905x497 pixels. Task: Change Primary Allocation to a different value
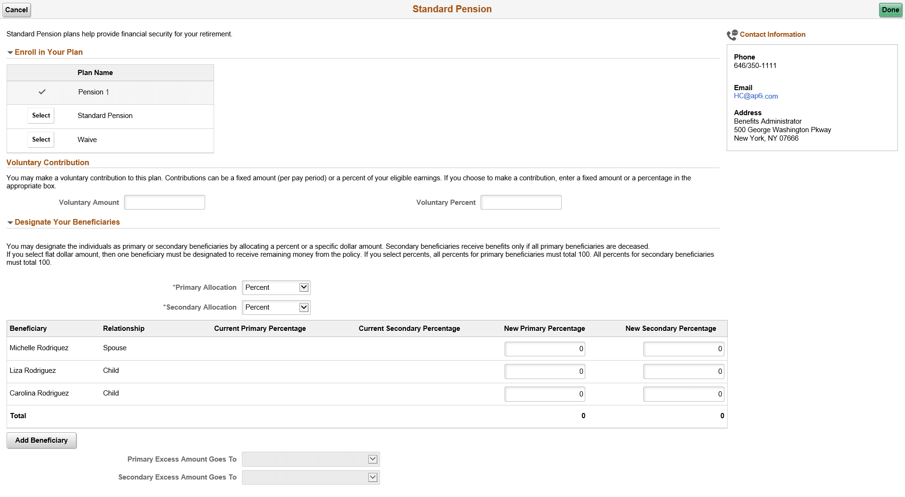tap(276, 287)
